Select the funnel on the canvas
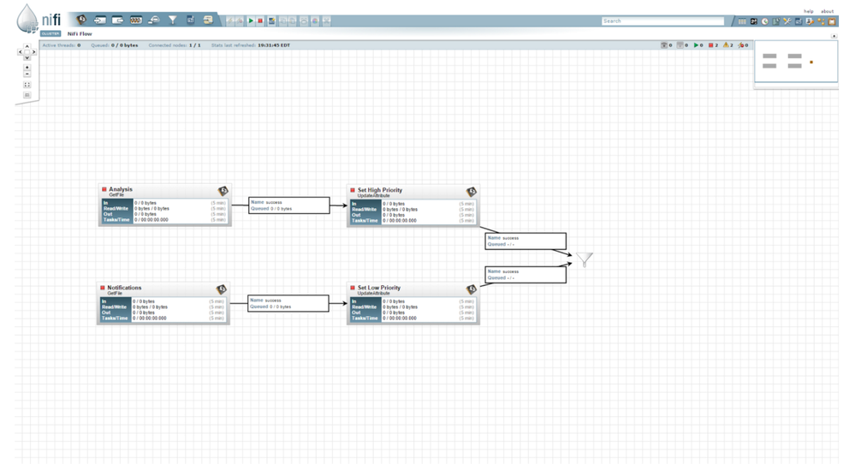This screenshot has height=464, width=855. [584, 259]
